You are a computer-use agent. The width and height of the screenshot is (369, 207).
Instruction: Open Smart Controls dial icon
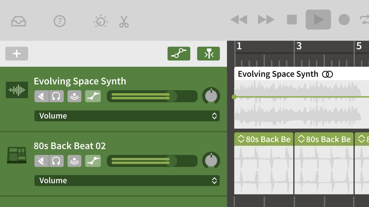click(101, 21)
